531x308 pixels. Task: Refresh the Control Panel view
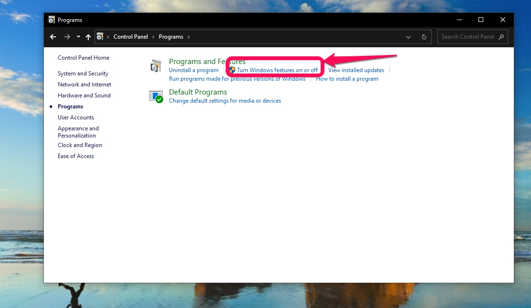[x=424, y=37]
